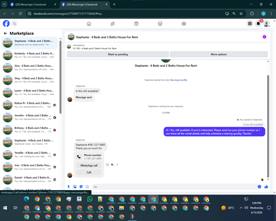Click the conversation list scrollbar

[x=60, y=77]
